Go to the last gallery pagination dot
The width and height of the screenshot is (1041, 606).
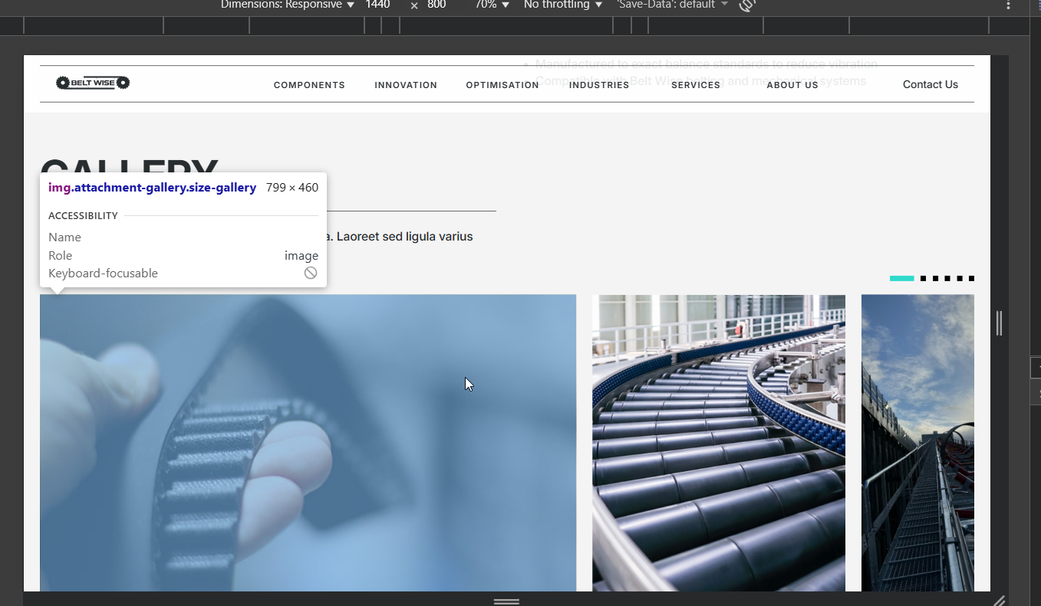[971, 278]
